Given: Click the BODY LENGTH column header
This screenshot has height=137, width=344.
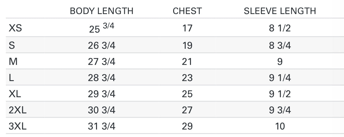Looking at the screenshot, I should (x=101, y=11).
